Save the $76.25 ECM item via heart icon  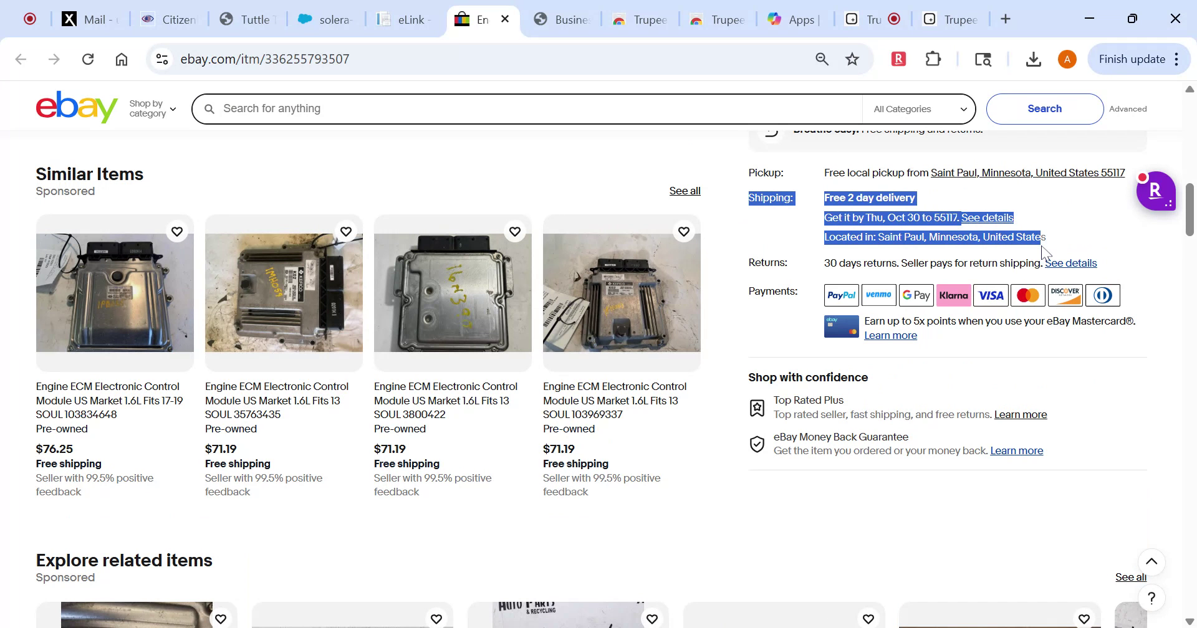[177, 231]
